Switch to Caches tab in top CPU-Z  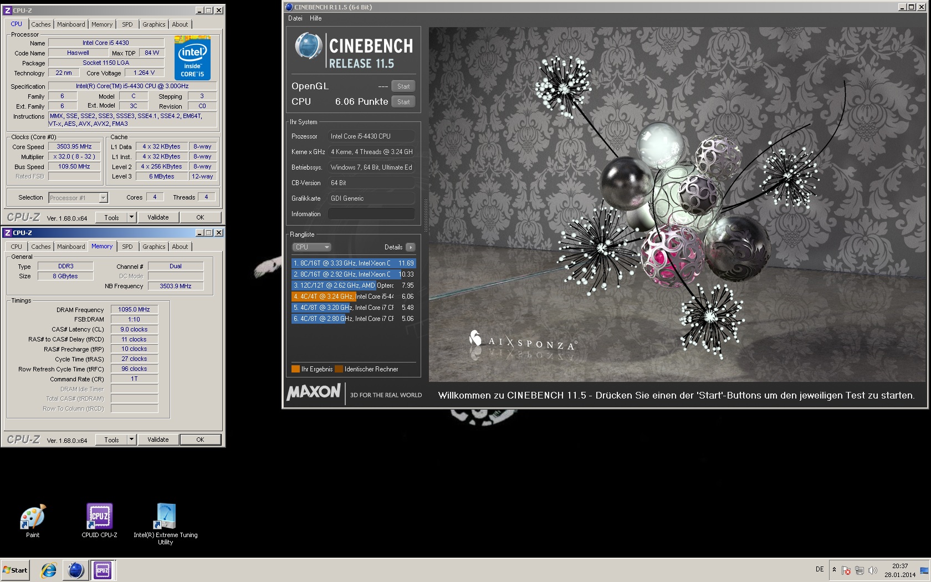click(41, 24)
